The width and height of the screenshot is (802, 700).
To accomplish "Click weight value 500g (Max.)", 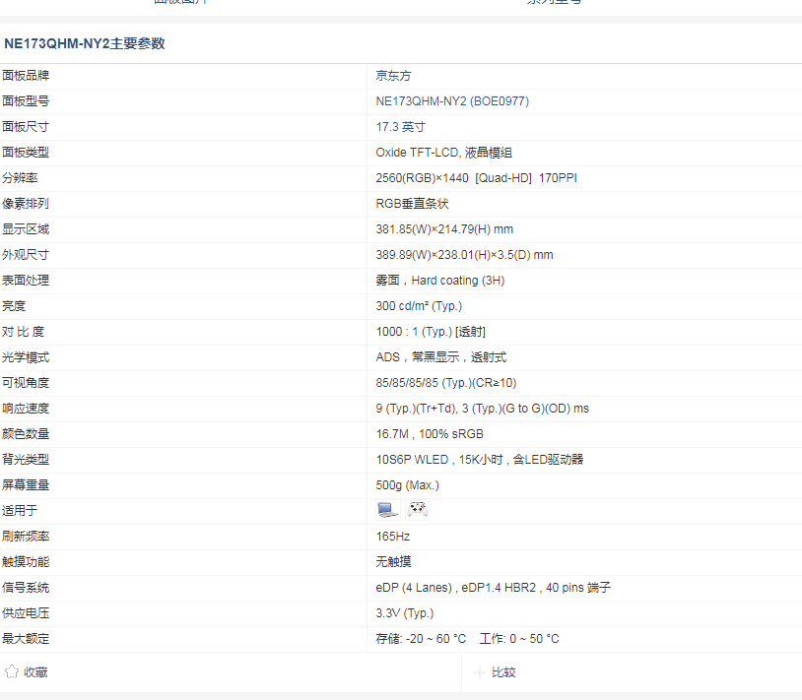I will click(x=408, y=485).
